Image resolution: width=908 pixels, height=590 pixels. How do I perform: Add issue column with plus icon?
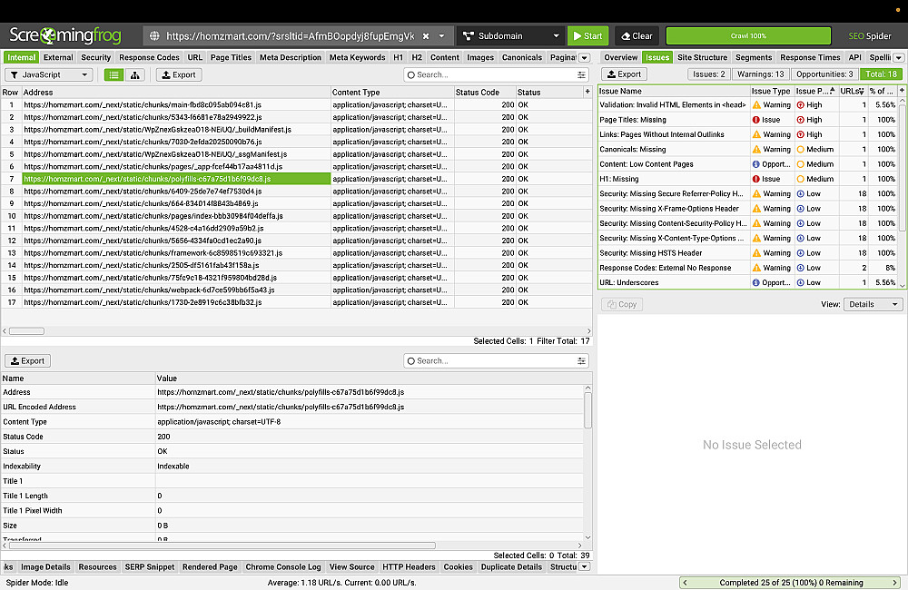pyautogui.click(x=902, y=91)
